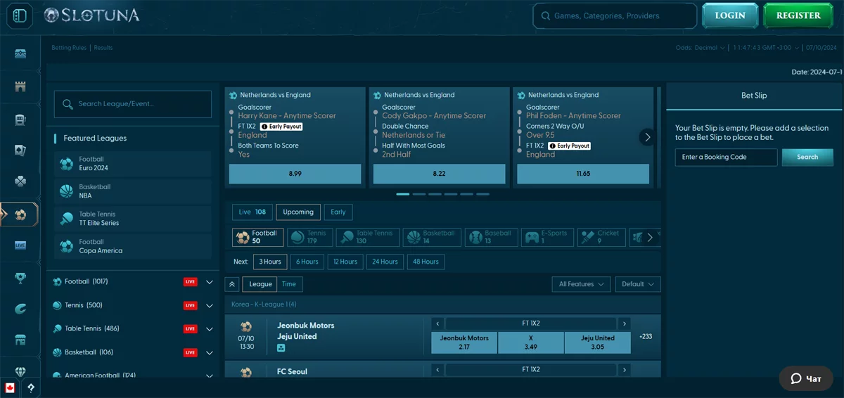Click the Canada flag language icon
This screenshot has height=398, width=844.
tap(10, 387)
